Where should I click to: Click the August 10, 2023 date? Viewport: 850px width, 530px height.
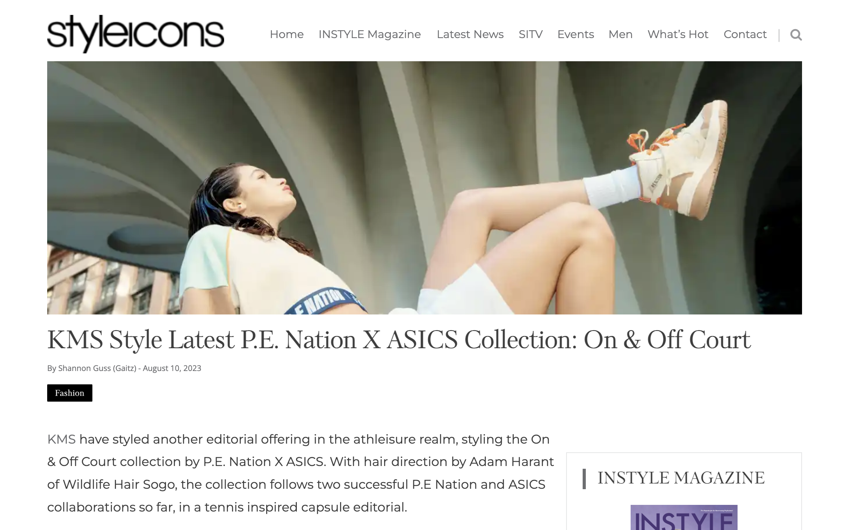[x=172, y=368]
